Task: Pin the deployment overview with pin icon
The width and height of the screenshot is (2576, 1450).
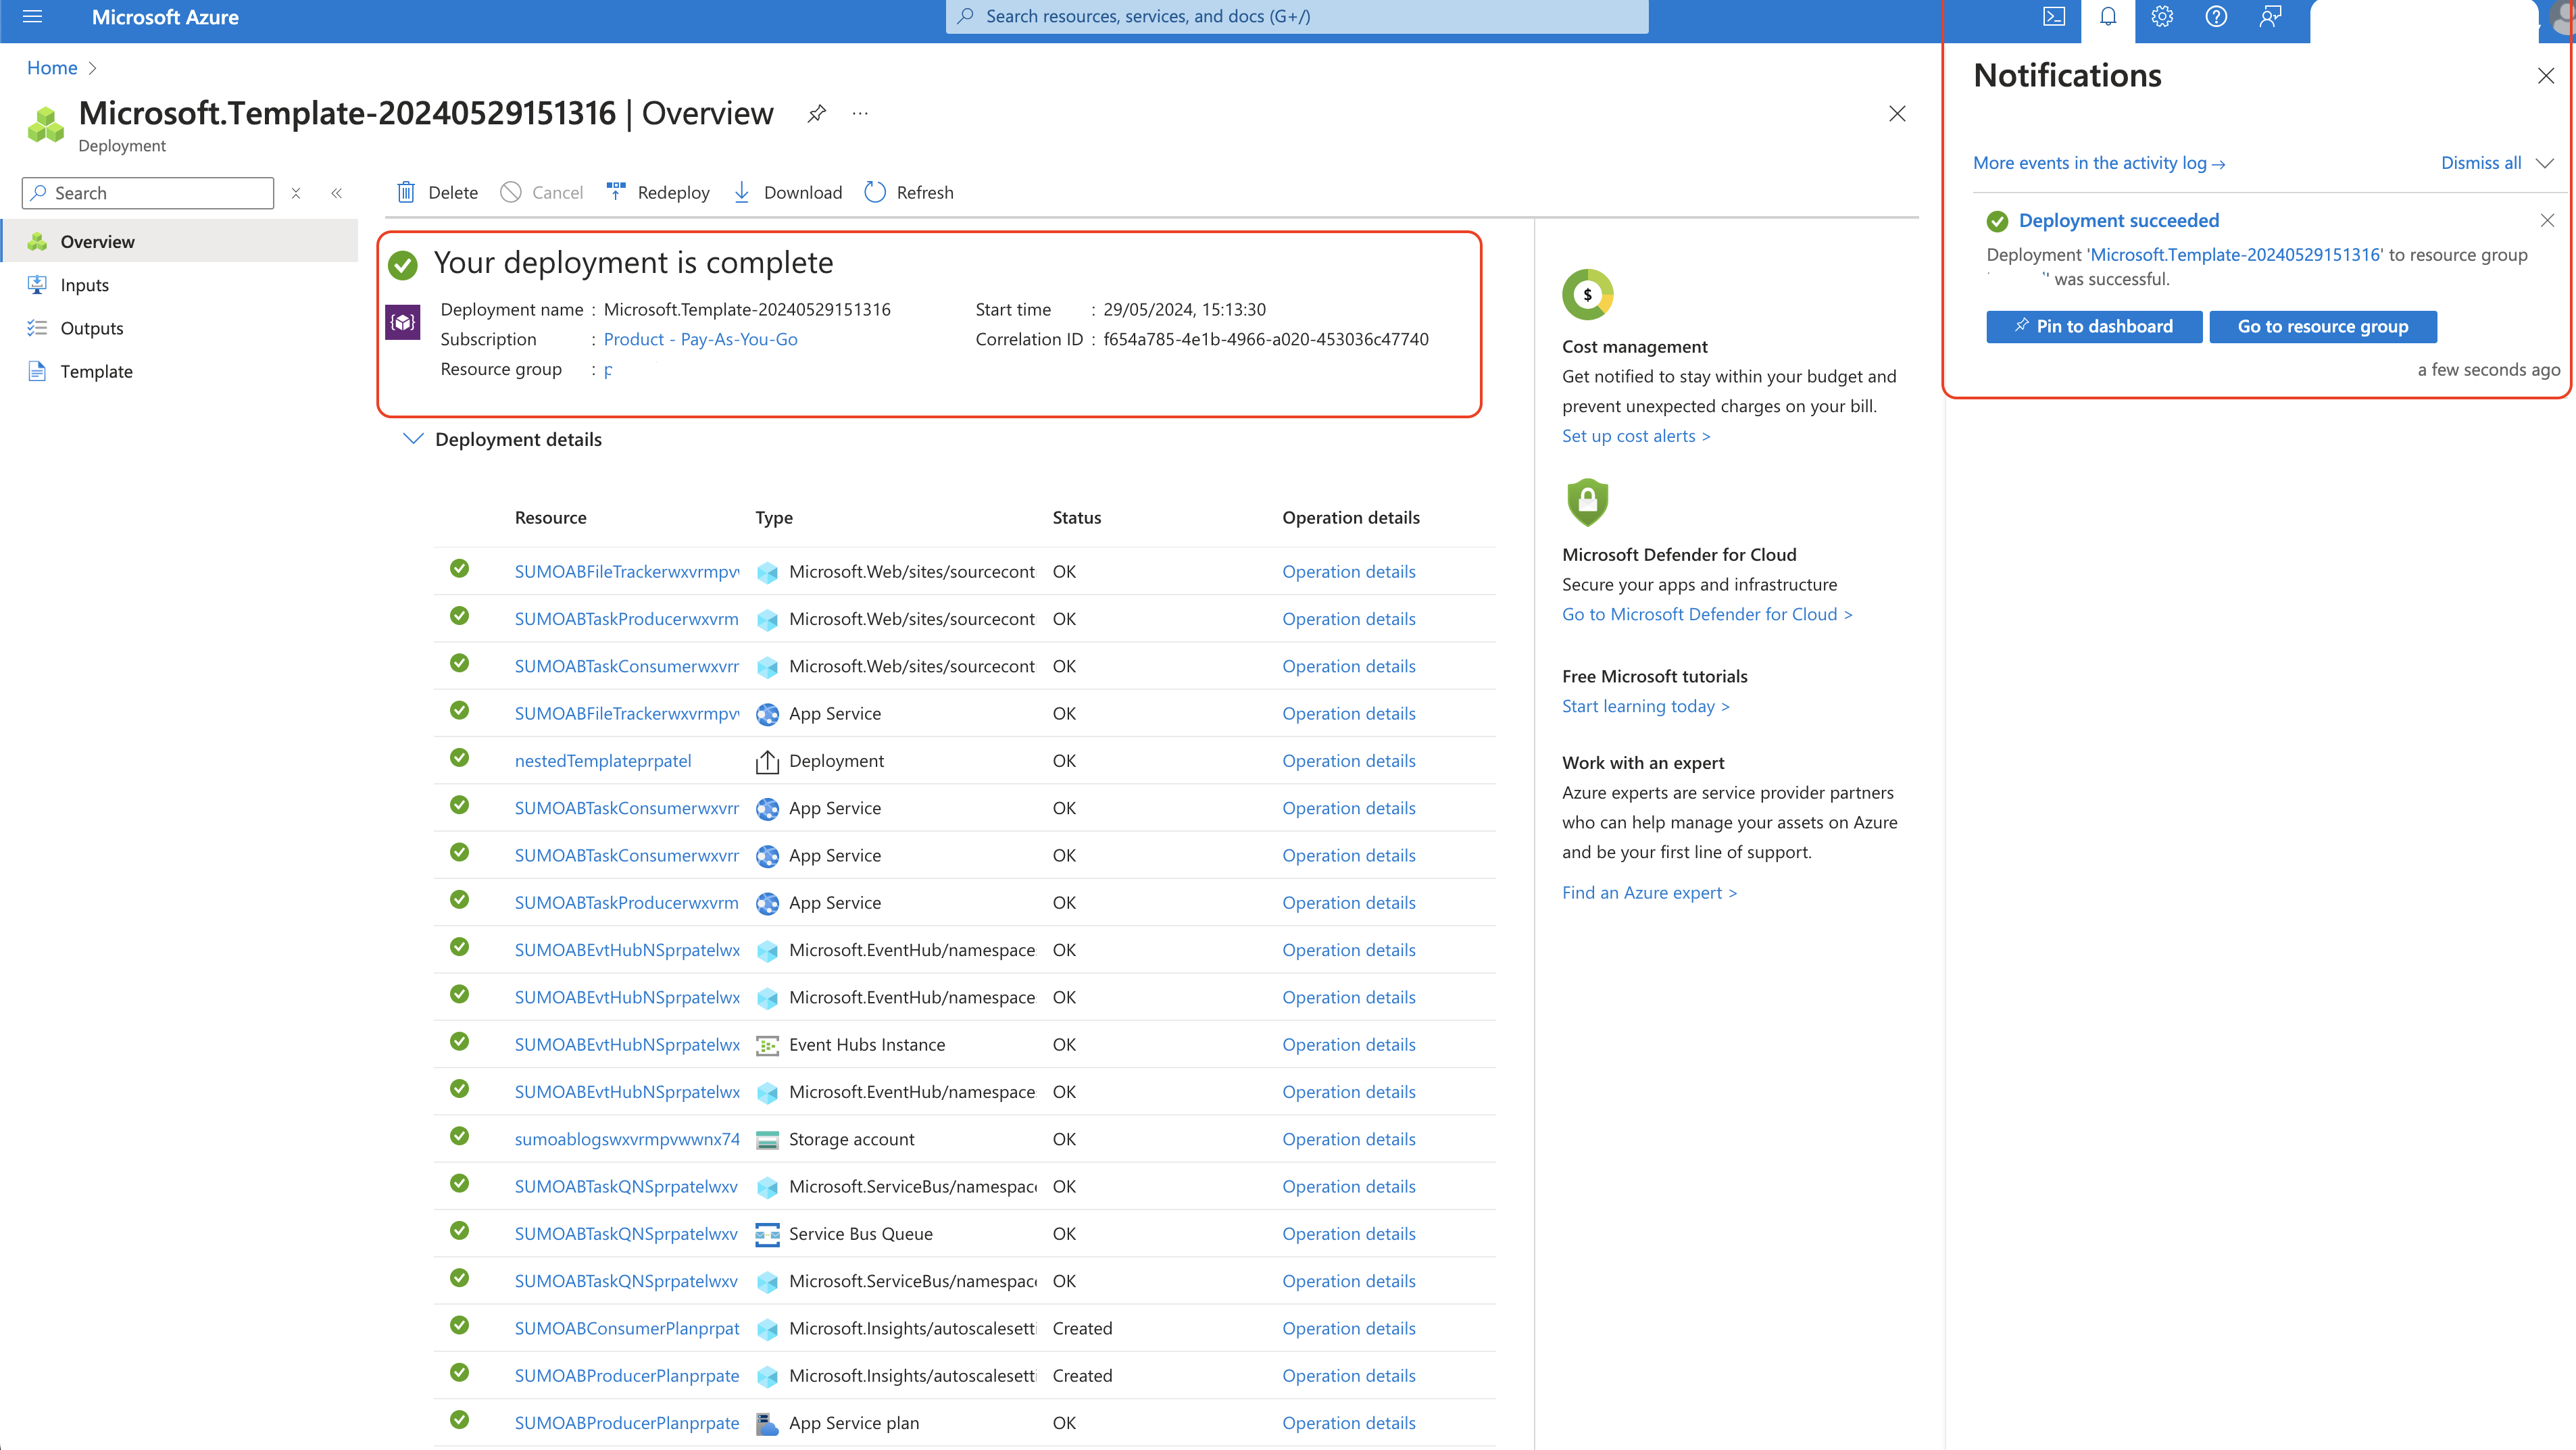Action: 817,113
